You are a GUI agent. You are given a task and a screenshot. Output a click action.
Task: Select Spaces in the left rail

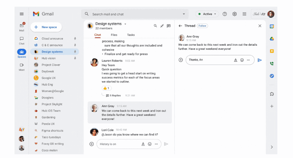[x=22, y=54]
